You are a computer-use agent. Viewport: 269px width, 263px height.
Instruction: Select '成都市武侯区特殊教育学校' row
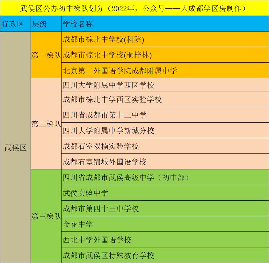point(165,255)
